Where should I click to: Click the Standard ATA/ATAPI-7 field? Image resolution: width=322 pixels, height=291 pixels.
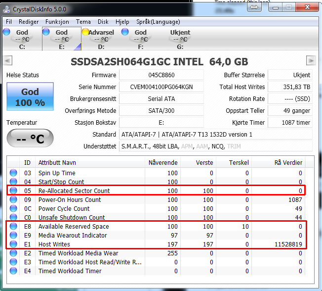click(216, 135)
